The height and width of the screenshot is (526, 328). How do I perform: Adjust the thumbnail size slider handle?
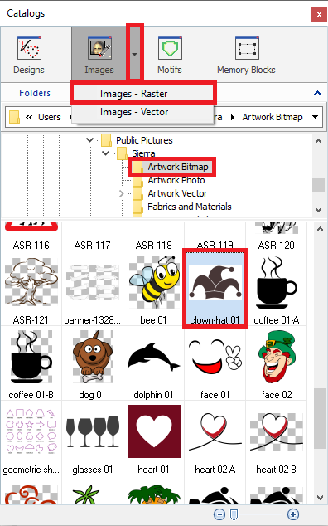point(234,514)
